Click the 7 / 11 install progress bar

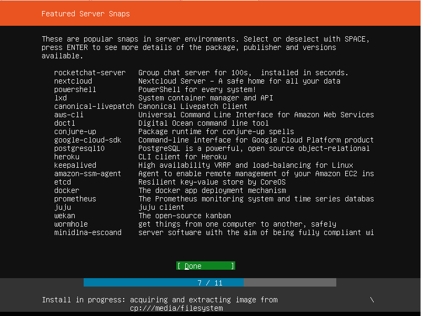click(x=210, y=282)
